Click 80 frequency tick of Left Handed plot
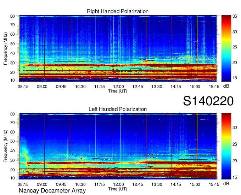Viewport: 241px width, 195px height. coord(12,114)
